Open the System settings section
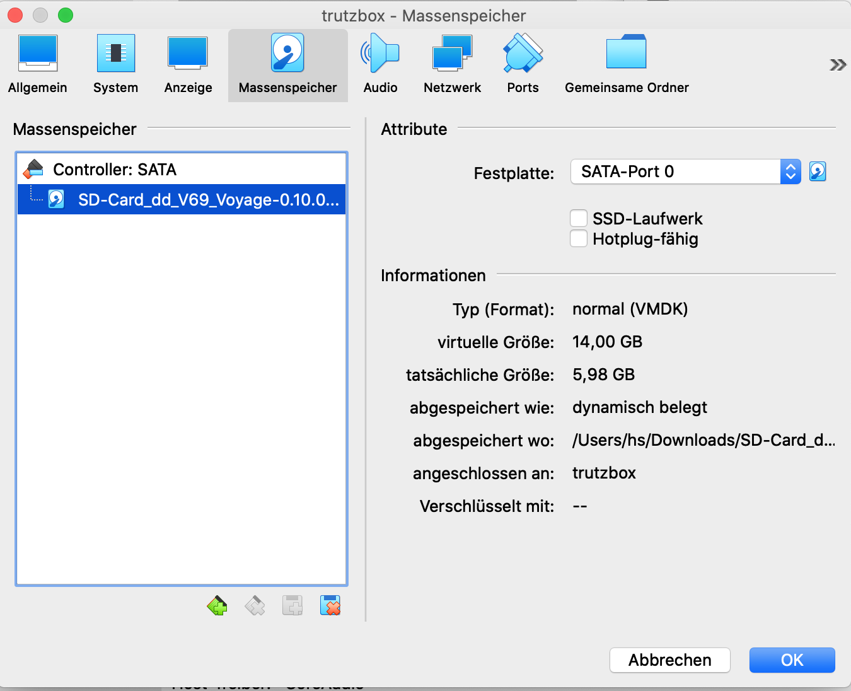 coord(115,64)
